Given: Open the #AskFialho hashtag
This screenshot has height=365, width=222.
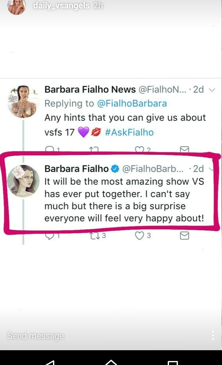Looking at the screenshot, I should click(x=129, y=132).
